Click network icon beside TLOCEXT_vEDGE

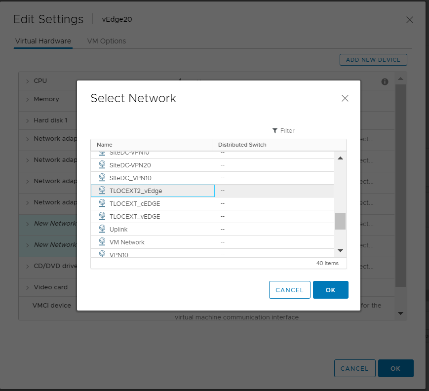102,216
